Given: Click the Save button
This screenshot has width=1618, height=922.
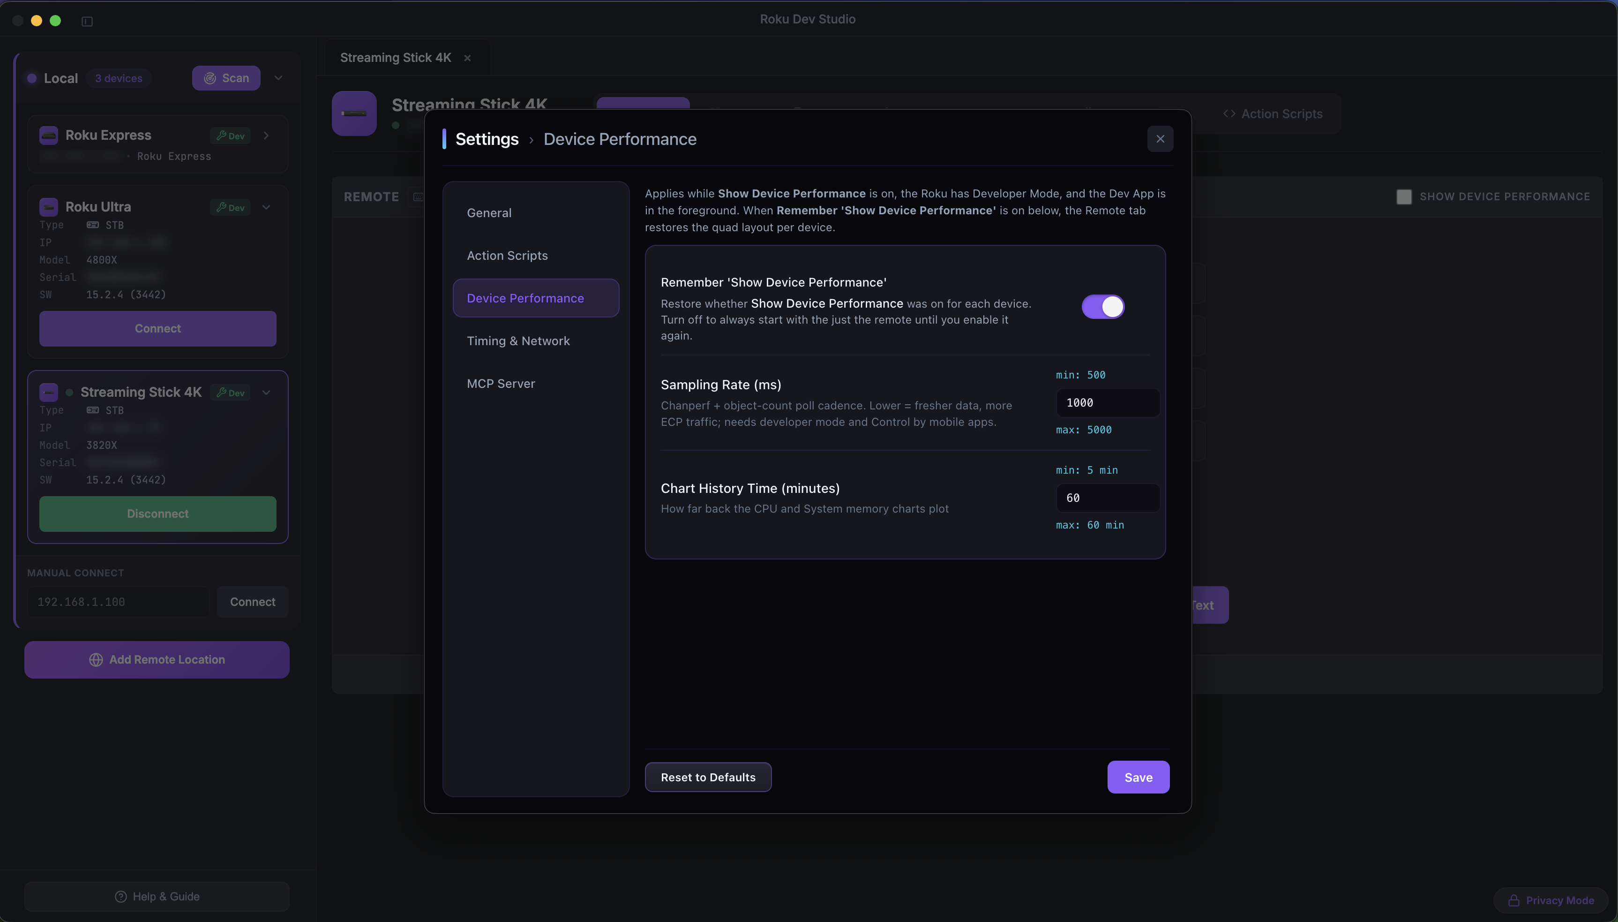Looking at the screenshot, I should pos(1138,777).
